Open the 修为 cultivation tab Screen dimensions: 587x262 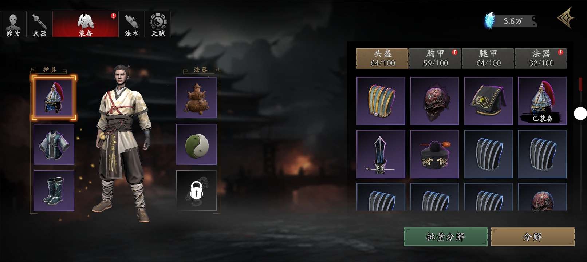coord(13,24)
